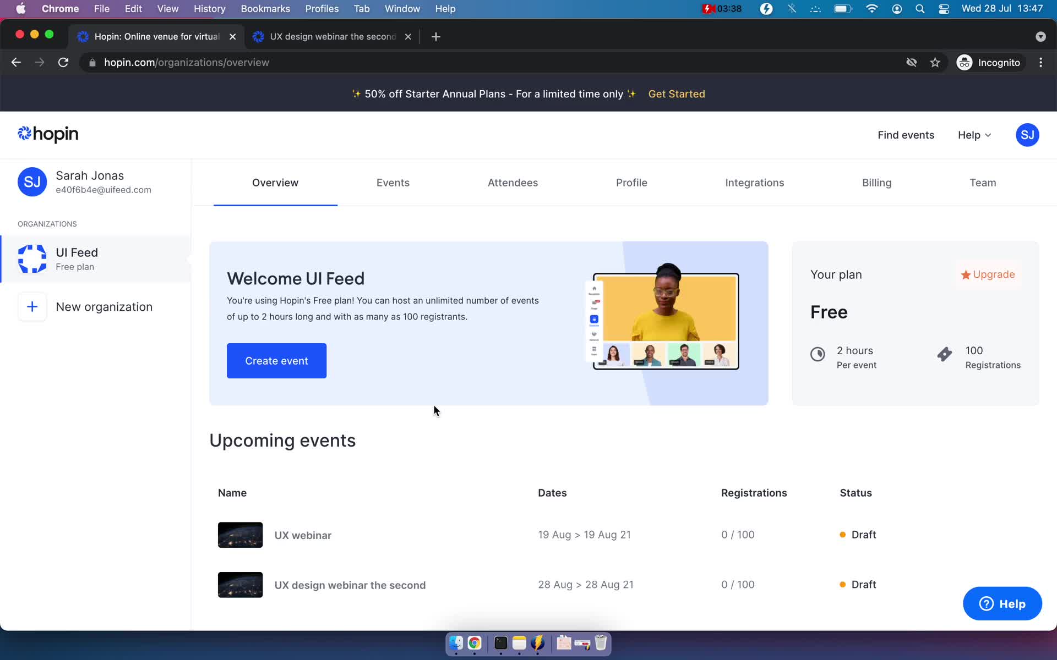Open Finder from the dock
The image size is (1057, 660).
(x=456, y=642)
